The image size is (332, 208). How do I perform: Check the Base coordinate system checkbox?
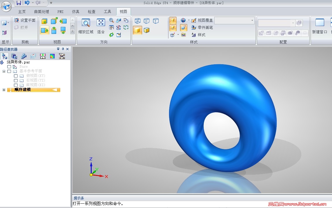[x=9, y=67]
